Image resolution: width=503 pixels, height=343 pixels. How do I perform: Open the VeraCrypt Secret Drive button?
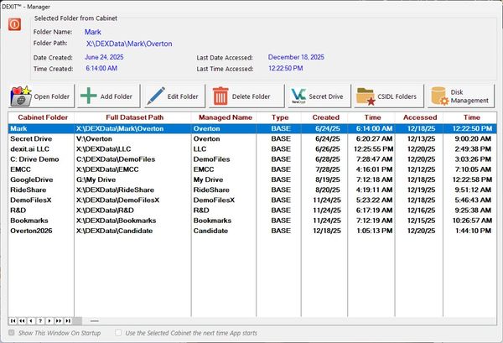[314, 96]
